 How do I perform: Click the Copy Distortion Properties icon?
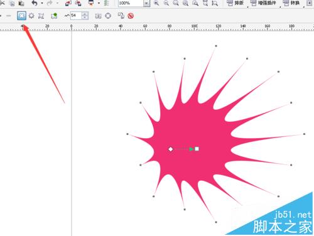pos(121,16)
